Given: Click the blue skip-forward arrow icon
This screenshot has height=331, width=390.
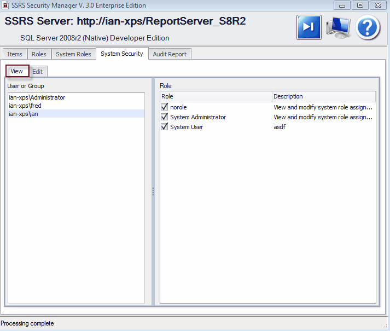Looking at the screenshot, I should [308, 27].
